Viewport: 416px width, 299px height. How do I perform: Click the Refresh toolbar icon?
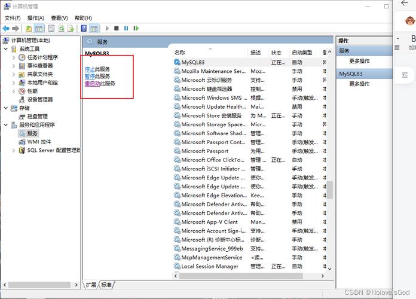coord(62,28)
